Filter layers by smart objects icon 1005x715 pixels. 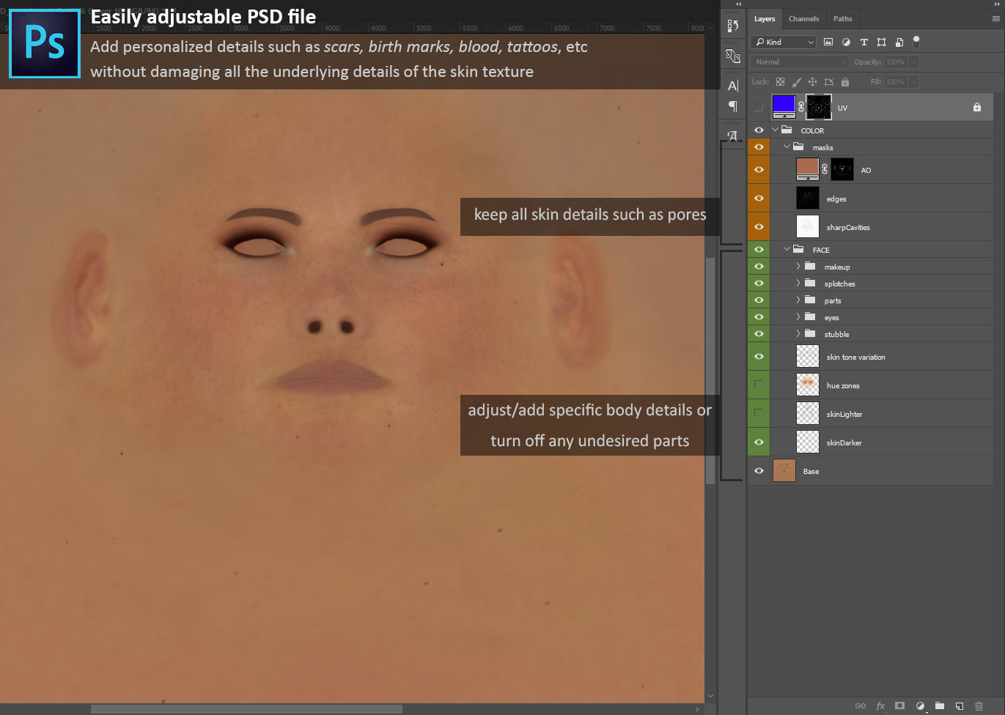[x=899, y=42]
